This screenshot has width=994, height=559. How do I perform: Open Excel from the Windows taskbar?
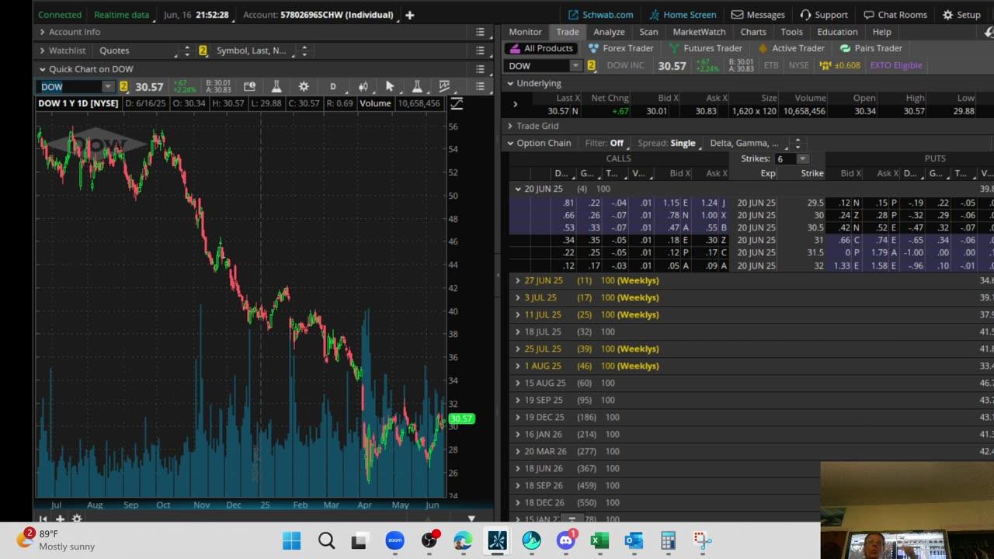pos(600,540)
